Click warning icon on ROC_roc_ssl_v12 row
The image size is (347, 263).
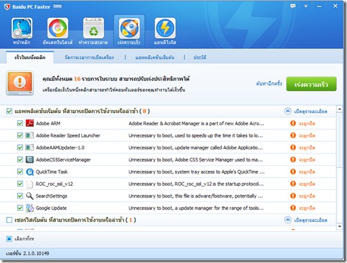[293, 184]
